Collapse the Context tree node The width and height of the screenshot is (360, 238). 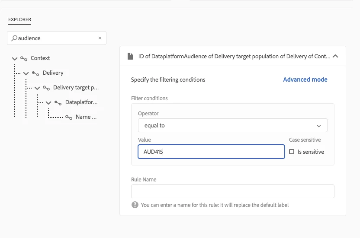click(15, 58)
